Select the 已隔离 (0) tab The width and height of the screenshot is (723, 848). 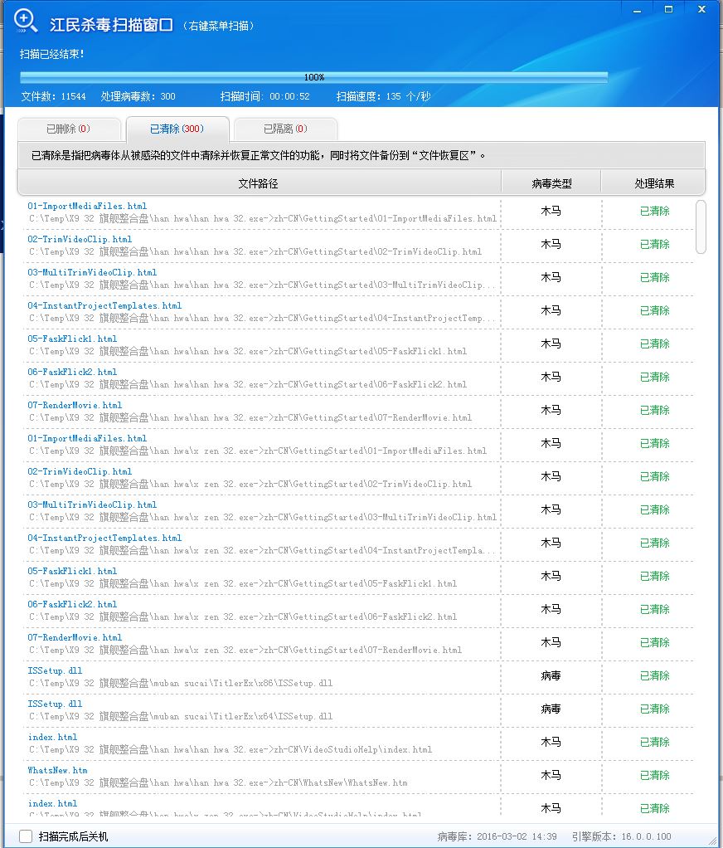pos(285,129)
